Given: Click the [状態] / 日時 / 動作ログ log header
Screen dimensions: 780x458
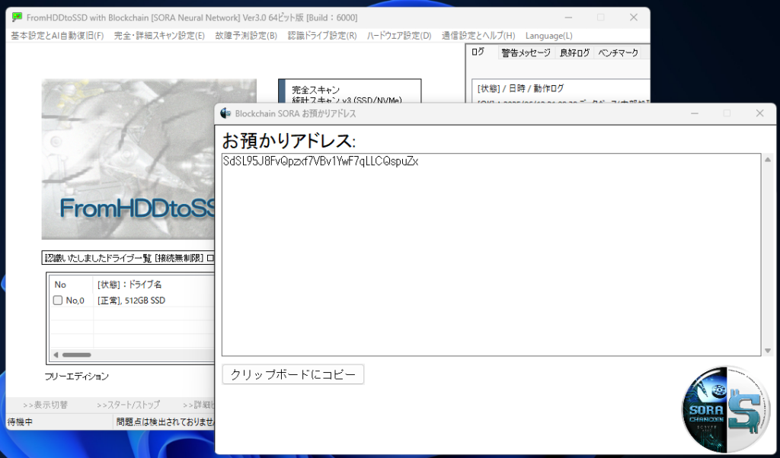Looking at the screenshot, I should pos(520,88).
